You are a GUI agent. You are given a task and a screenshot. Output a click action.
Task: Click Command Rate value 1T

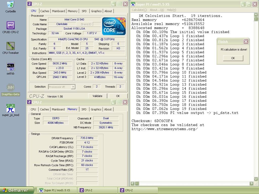tap(87, 169)
